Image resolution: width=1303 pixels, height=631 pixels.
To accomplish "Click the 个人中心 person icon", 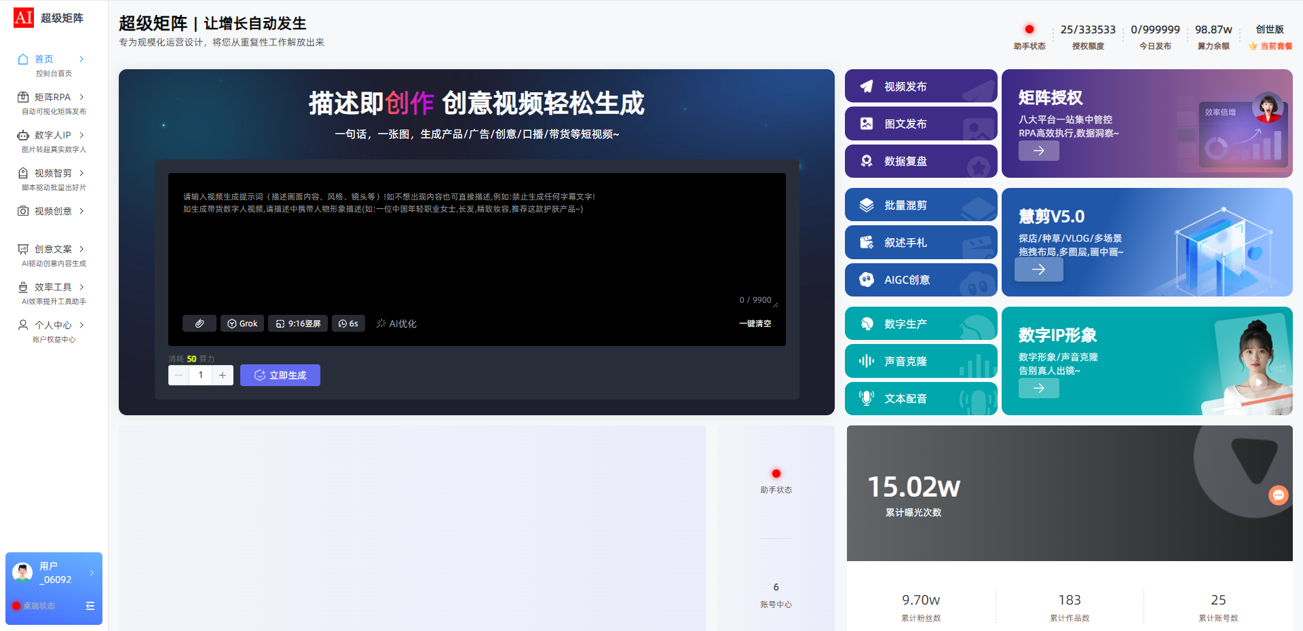I will (23, 325).
